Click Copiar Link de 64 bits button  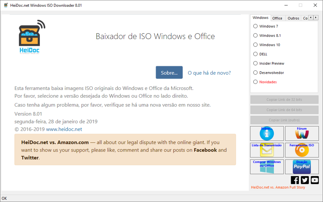tap(284, 110)
